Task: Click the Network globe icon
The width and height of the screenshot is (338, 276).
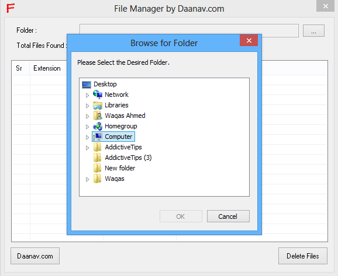Action: pos(98,95)
